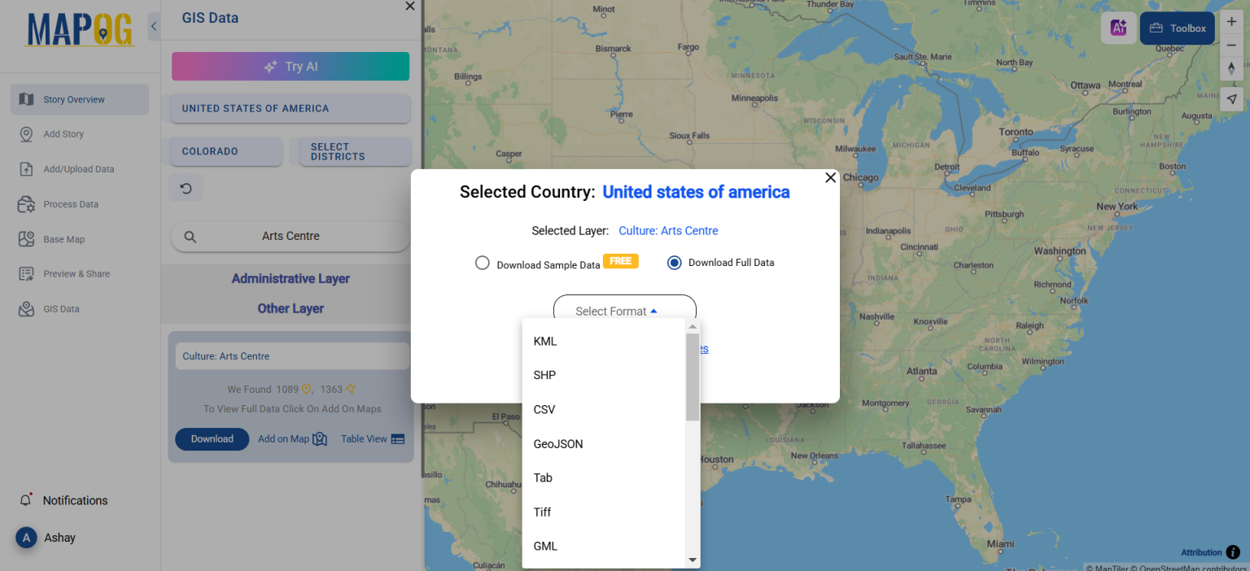The image size is (1250, 571).
Task: Click the Add on Map icon
Action: [x=320, y=439]
